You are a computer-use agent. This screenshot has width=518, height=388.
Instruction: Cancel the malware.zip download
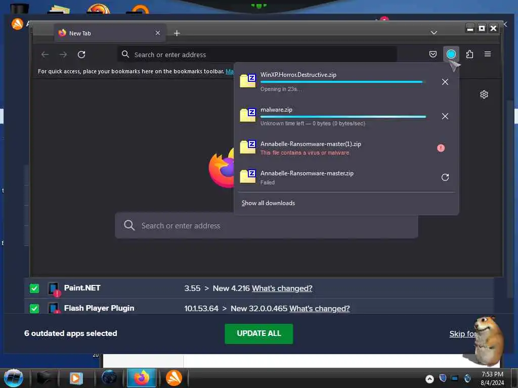(x=445, y=117)
